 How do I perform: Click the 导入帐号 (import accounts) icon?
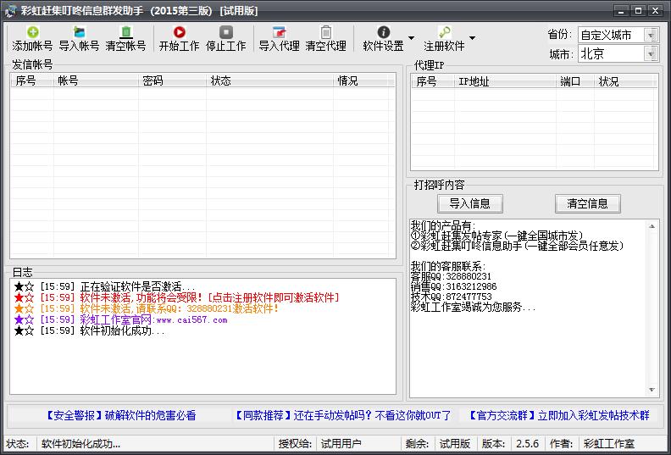(79, 32)
